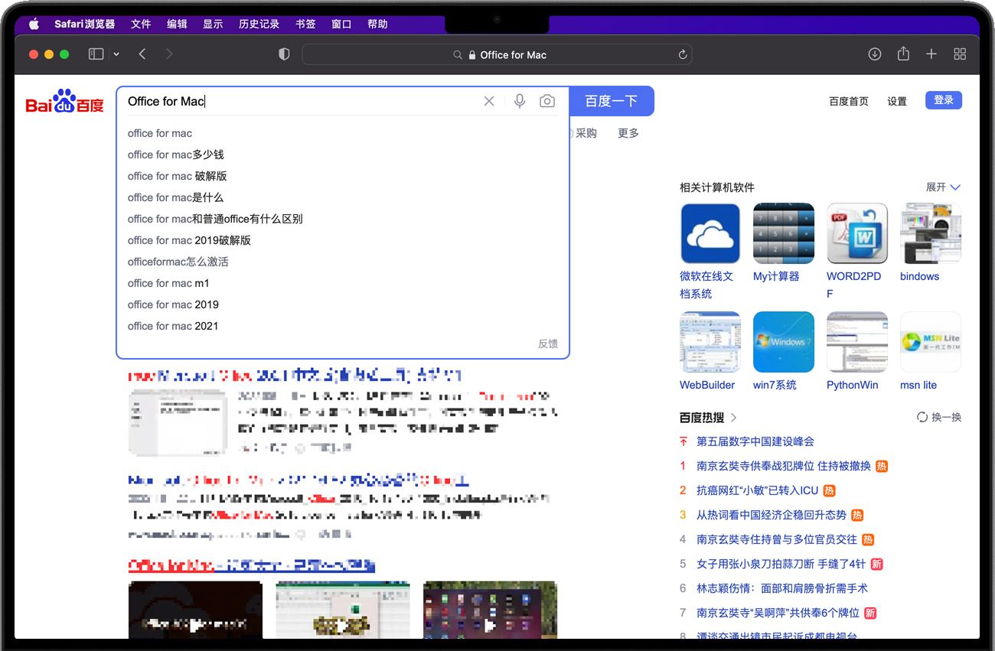This screenshot has height=651, width=995.
Task: Open the WORD2PDF software icon
Action: tap(857, 233)
